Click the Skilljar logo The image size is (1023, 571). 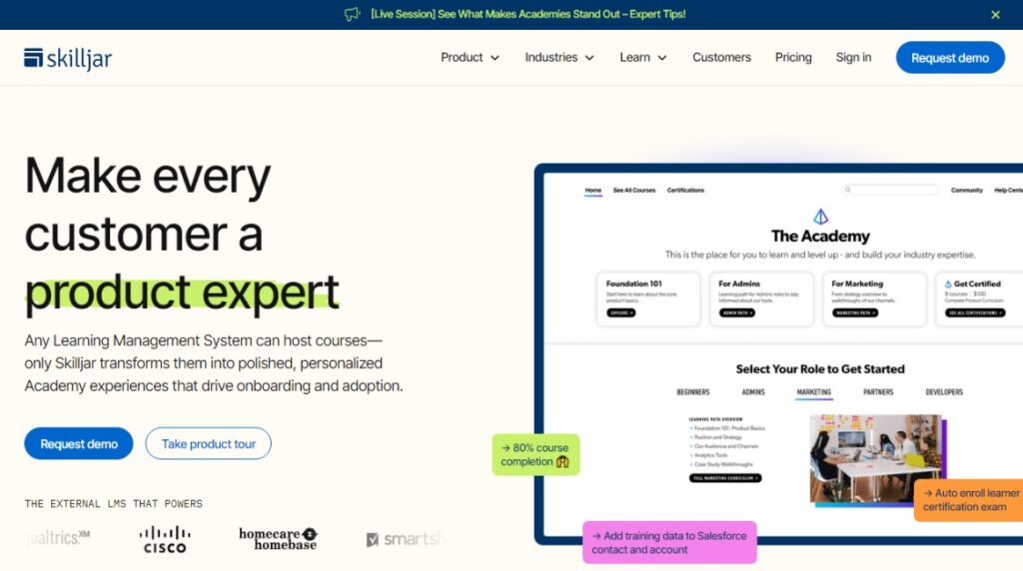(68, 58)
